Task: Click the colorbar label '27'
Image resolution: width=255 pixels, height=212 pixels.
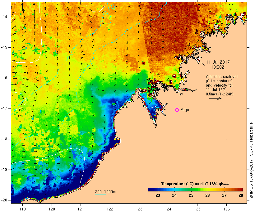Action: point(224,195)
